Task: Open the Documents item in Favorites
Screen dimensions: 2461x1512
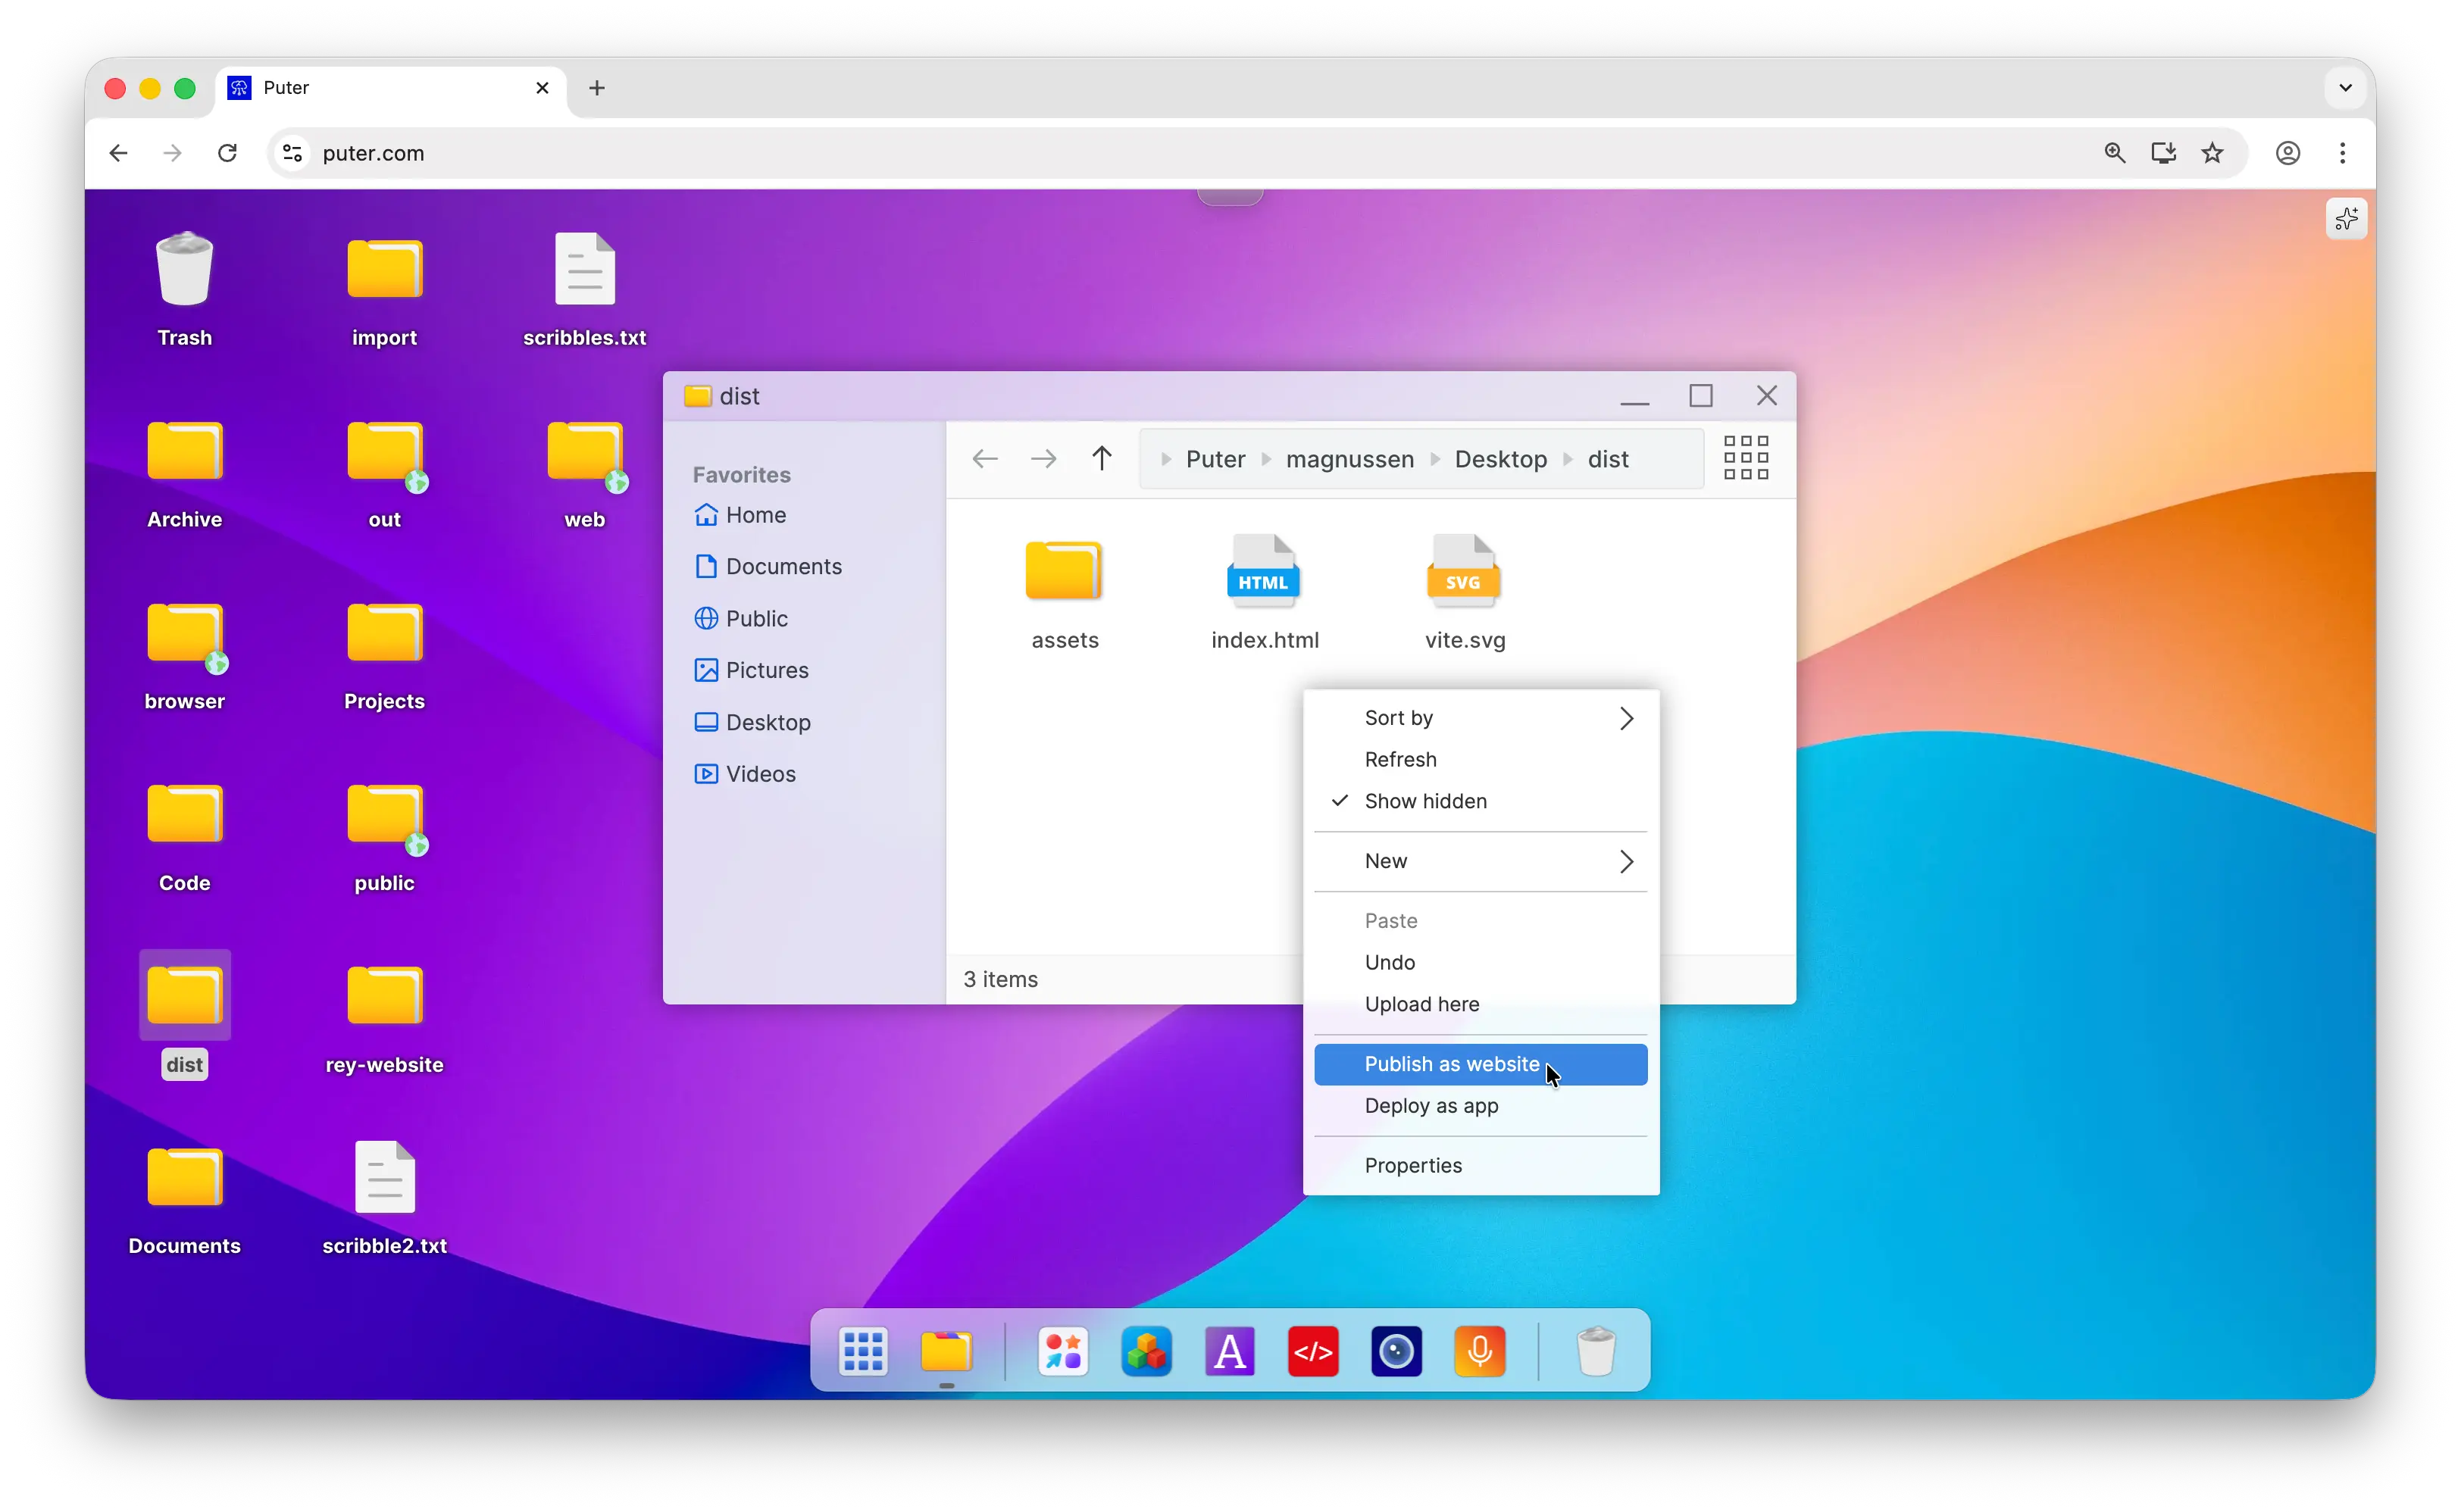Action: (x=784, y=566)
